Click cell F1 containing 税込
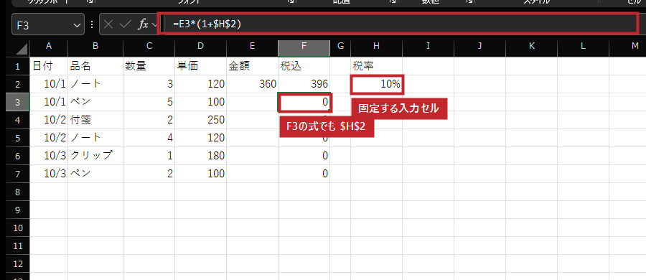The width and height of the screenshot is (646, 280). point(304,66)
